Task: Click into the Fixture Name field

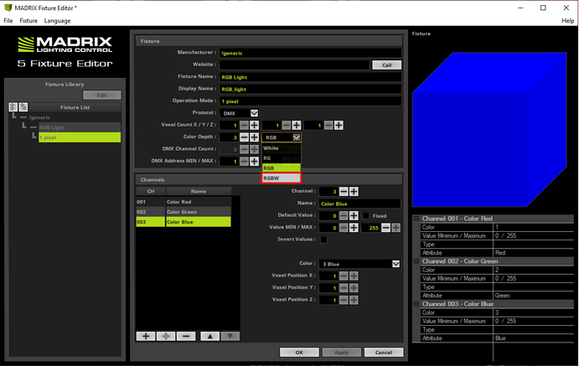Action: tap(310, 77)
